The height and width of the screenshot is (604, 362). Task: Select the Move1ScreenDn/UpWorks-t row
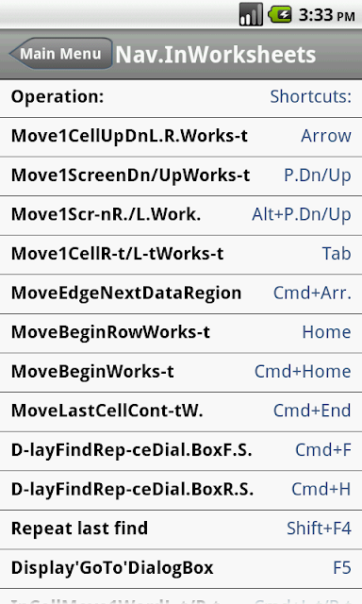181,176
